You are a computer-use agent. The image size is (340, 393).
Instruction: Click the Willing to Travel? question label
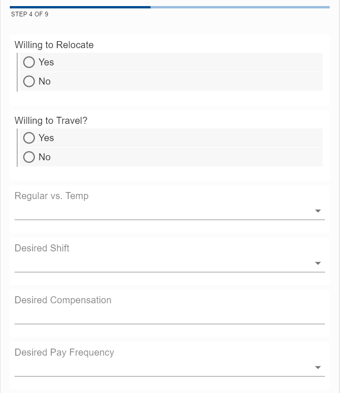point(51,121)
